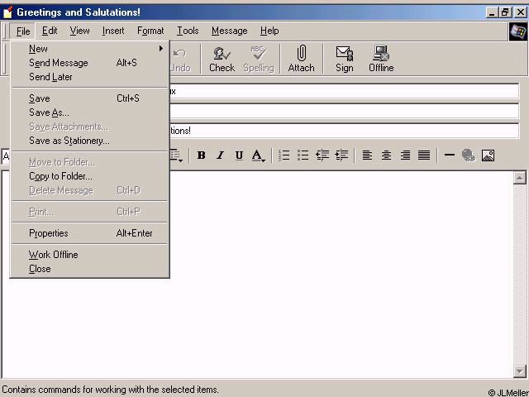This screenshot has height=397, width=529.
Task: Click the Cc address field
Action: click(344, 111)
